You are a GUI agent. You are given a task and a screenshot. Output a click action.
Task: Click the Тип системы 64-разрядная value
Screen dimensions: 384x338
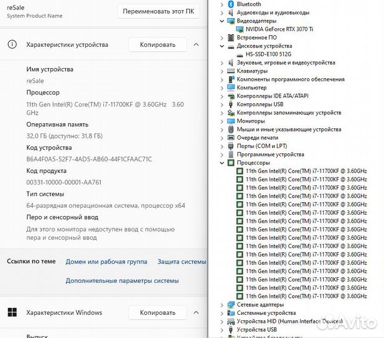(x=105, y=205)
